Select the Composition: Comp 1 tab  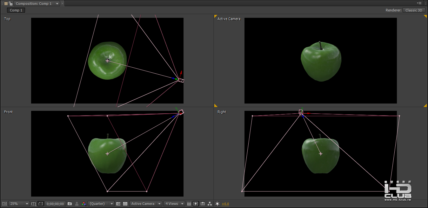click(x=37, y=3)
